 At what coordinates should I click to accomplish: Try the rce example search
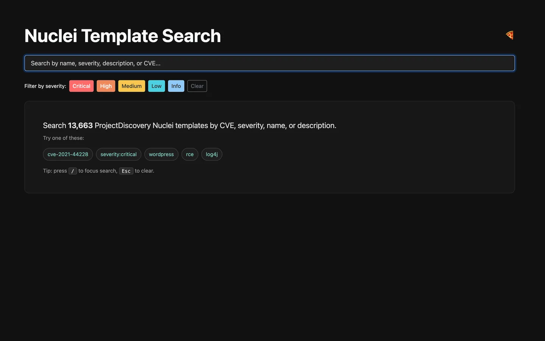tap(190, 154)
